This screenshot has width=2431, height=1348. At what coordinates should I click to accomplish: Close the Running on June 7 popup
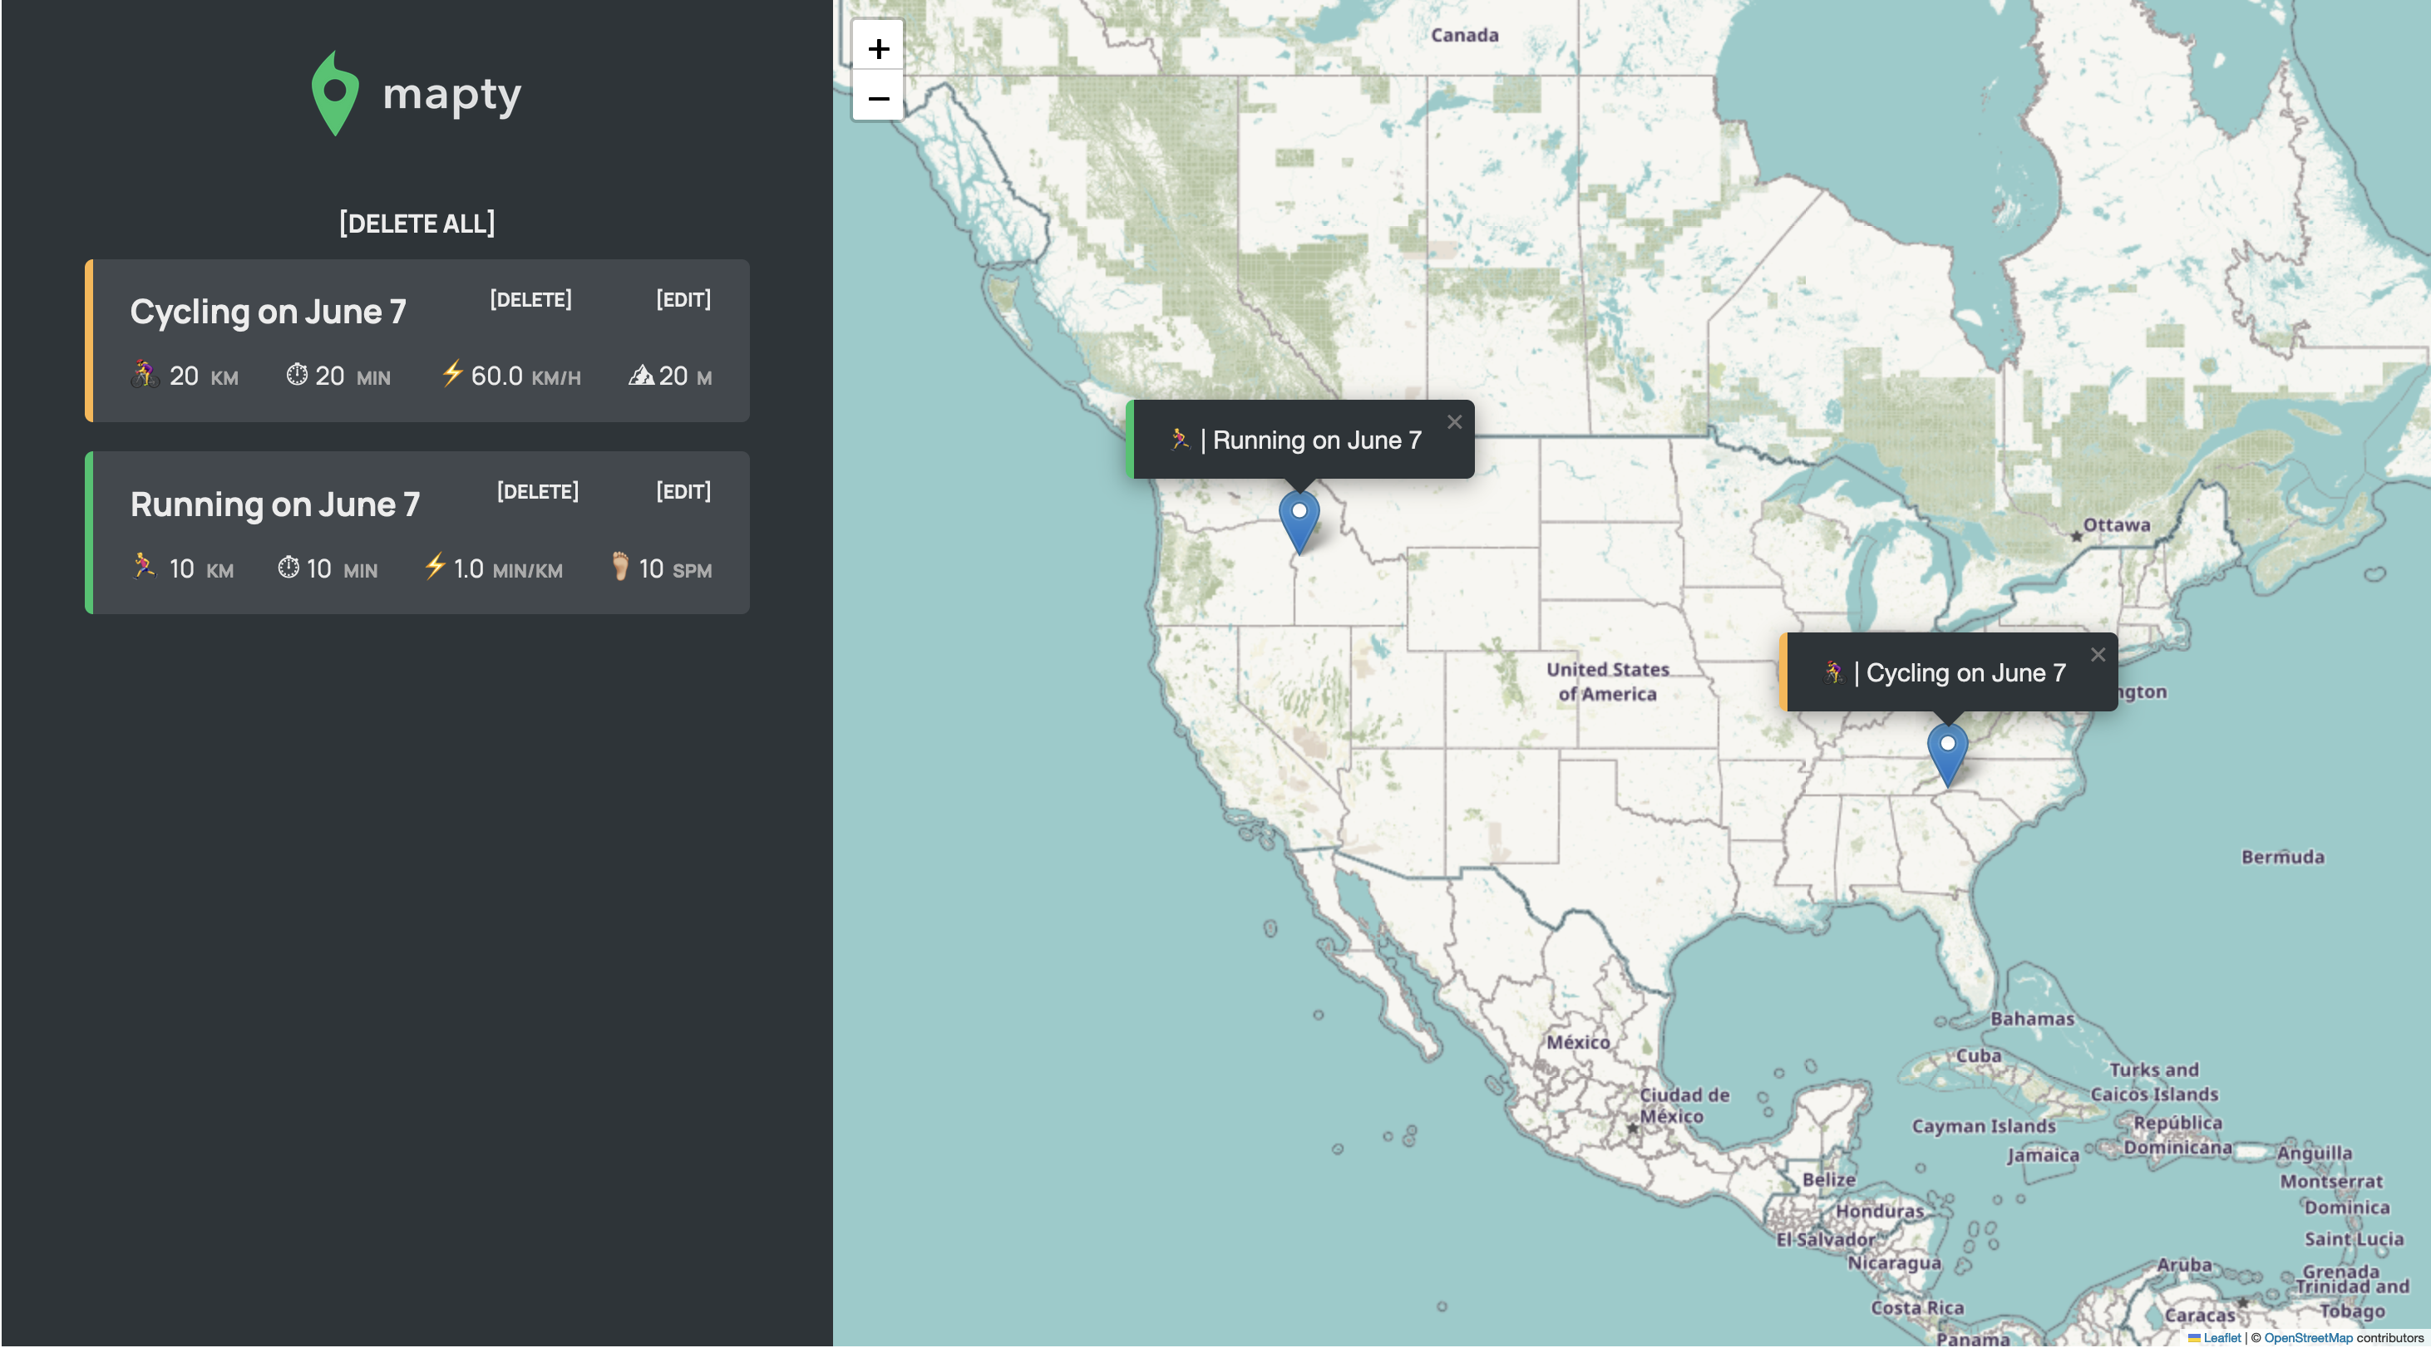[1454, 423]
